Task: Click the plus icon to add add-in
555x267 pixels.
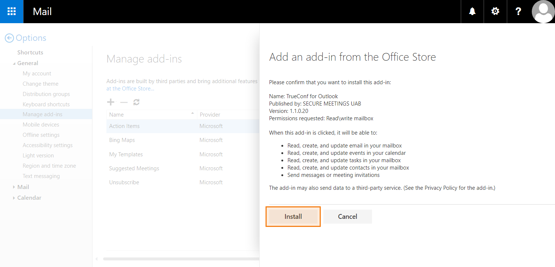Action: coord(110,102)
